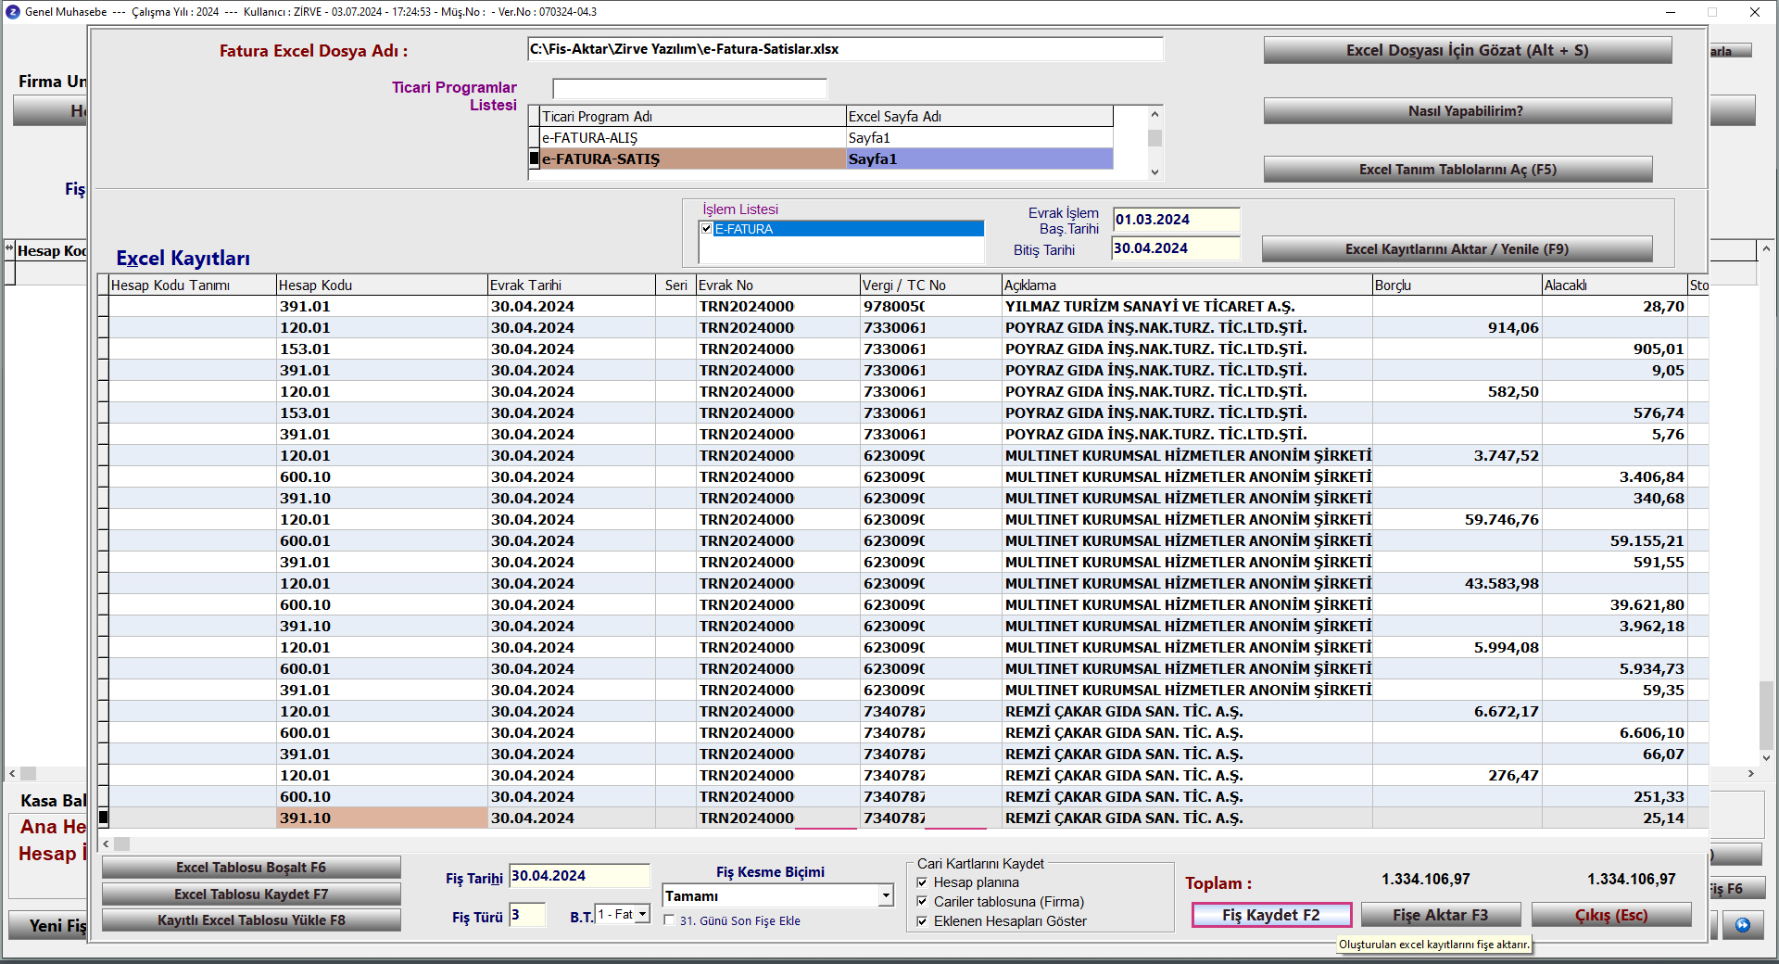
Task: Toggle the E-FATURA checkbox in İşlem Listesi
Action: (707, 229)
